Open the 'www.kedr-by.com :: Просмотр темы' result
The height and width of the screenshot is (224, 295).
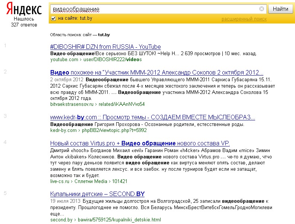153,117
